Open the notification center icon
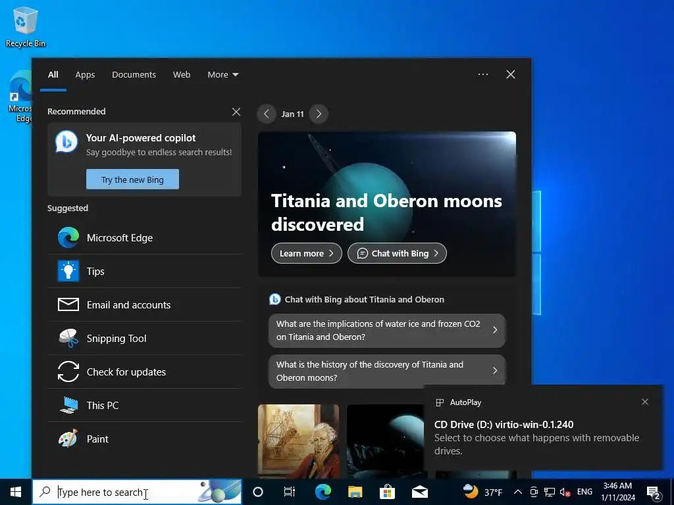Viewport: 674px width, 505px height. [654, 493]
